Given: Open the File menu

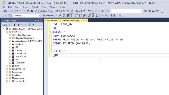Looking at the screenshot, I should tap(3, 7).
